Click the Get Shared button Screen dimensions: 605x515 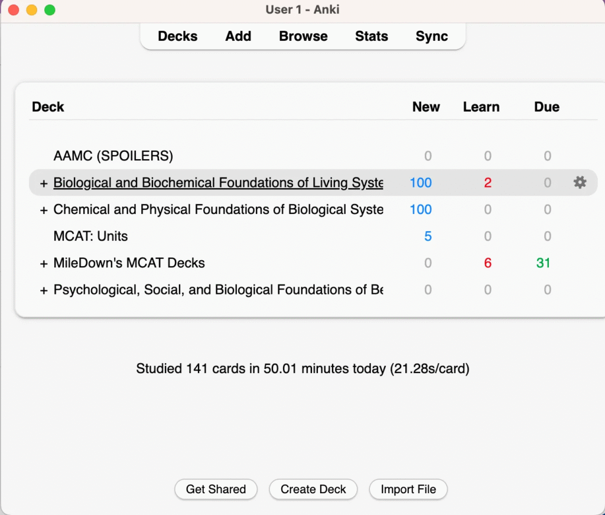[216, 489]
